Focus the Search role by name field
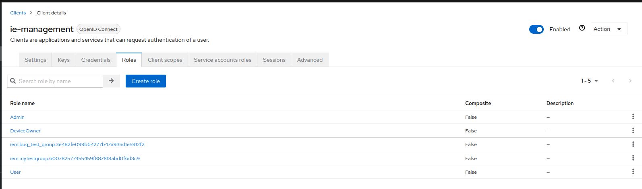Image resolution: width=642 pixels, height=189 pixels. [x=59, y=81]
